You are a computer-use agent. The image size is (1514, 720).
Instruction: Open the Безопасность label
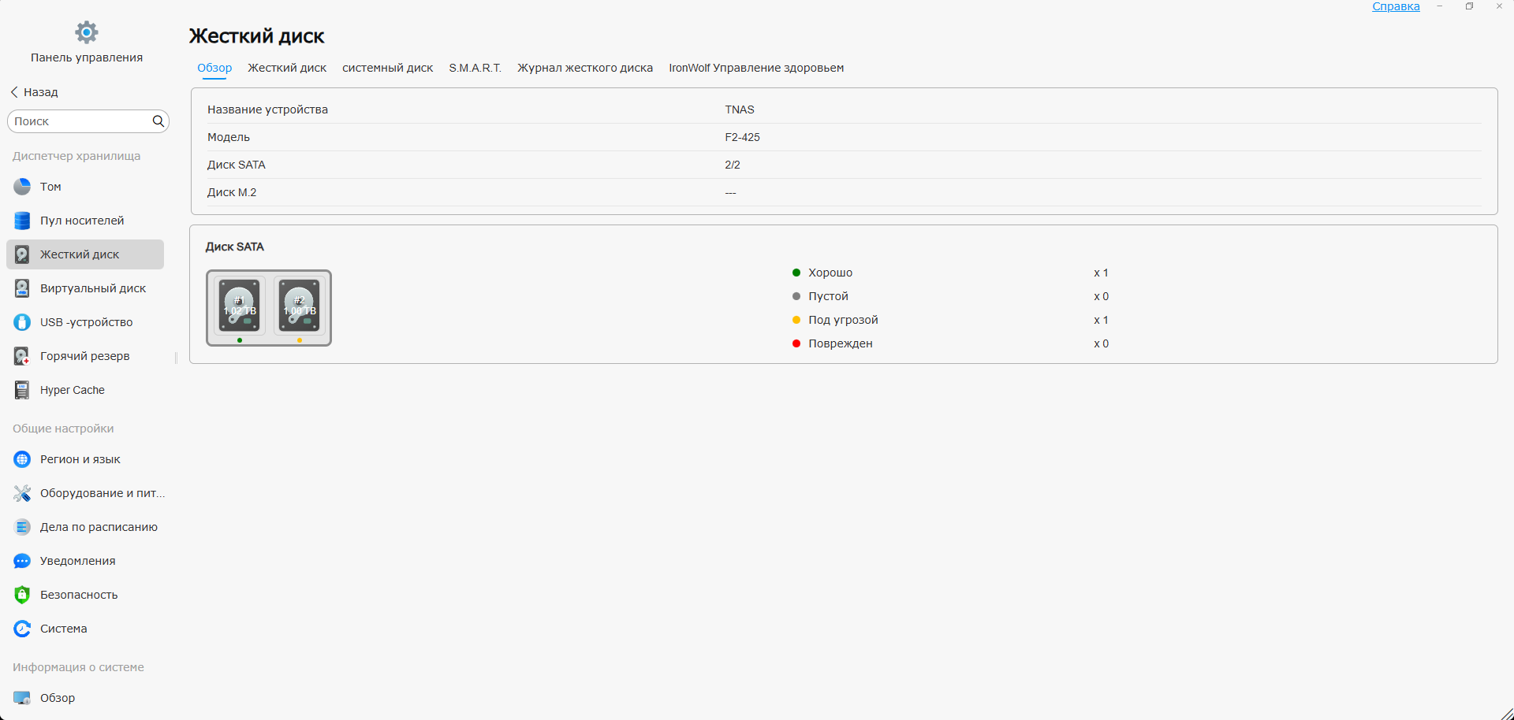pyautogui.click(x=79, y=595)
